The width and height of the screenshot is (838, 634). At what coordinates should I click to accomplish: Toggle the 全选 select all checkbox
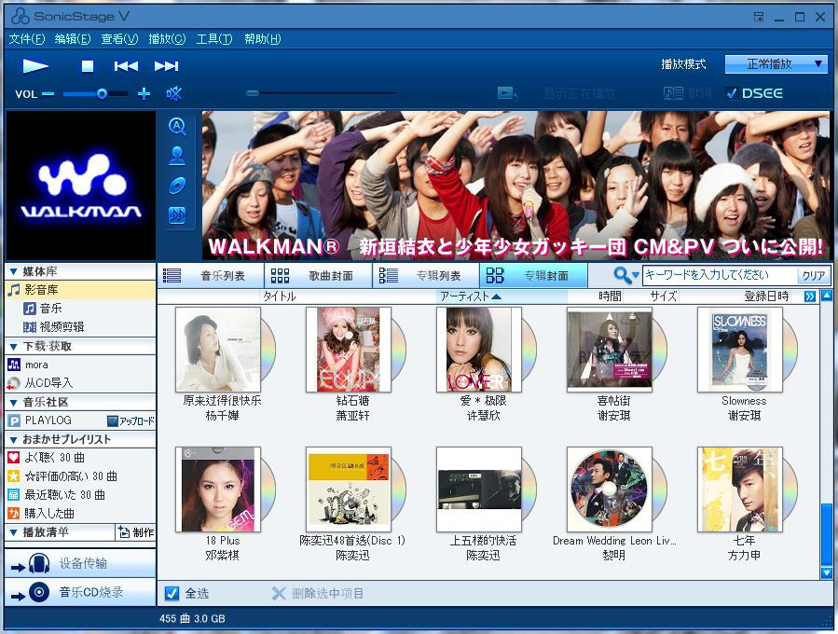pos(172,593)
